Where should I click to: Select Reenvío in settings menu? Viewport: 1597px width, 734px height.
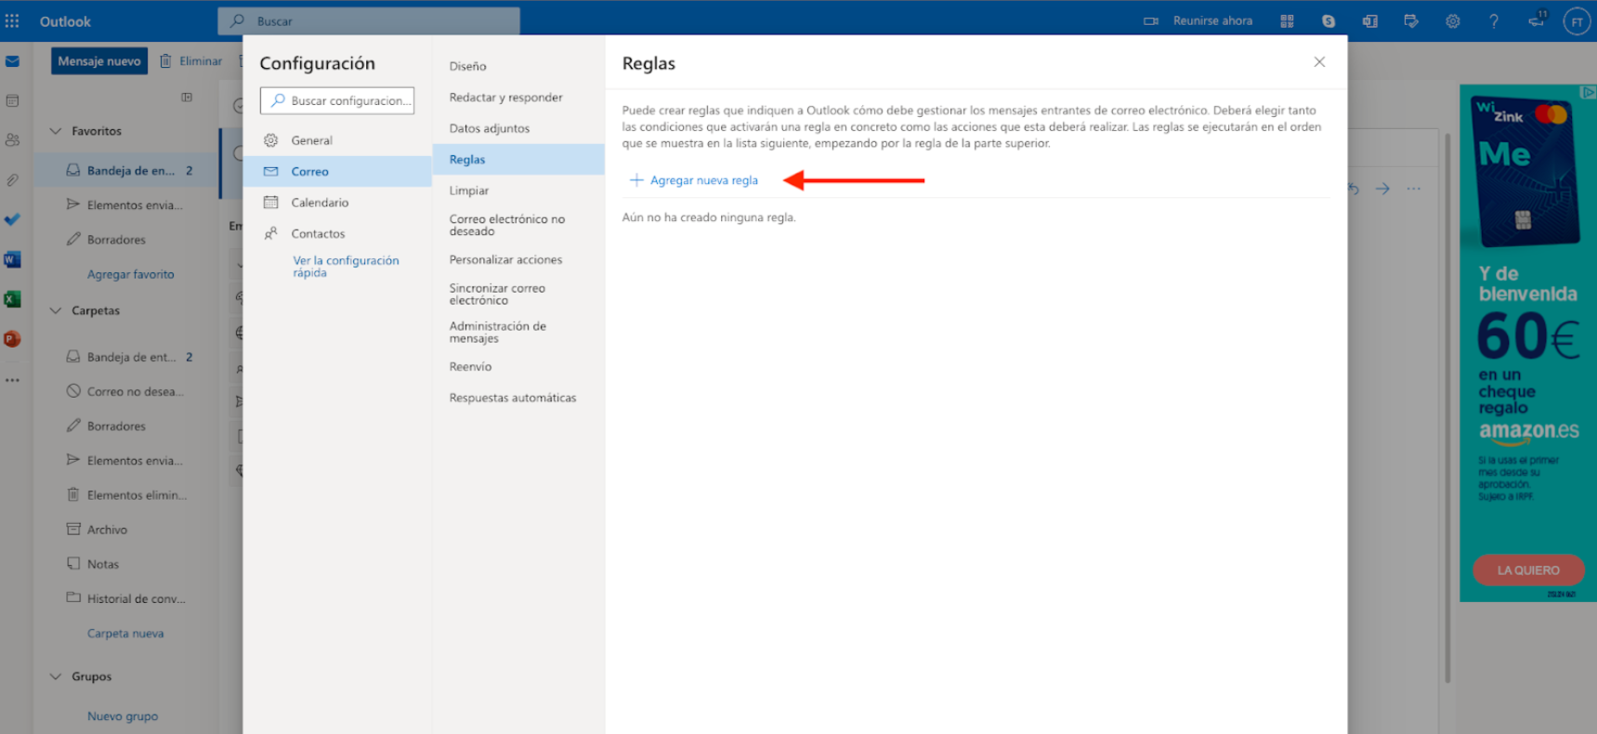(470, 367)
